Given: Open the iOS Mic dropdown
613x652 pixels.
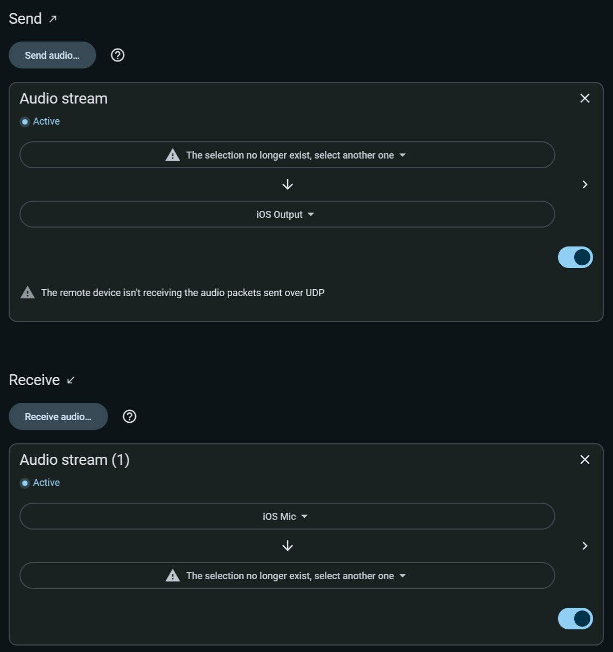Looking at the screenshot, I should (x=287, y=517).
